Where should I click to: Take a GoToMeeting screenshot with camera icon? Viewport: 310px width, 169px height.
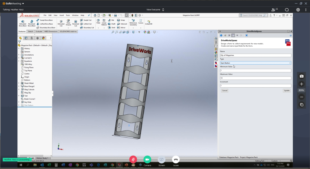[302, 76]
